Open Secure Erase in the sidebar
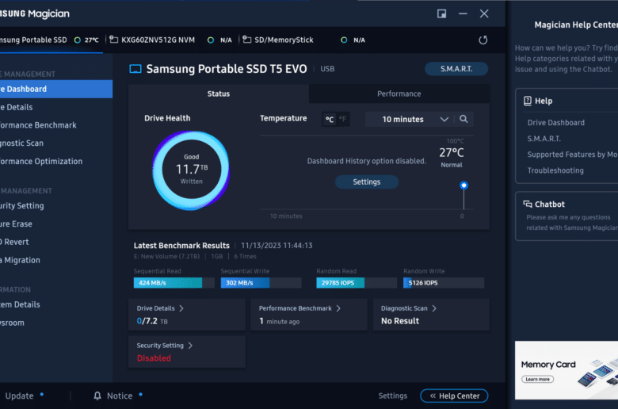The image size is (618, 409). click(56, 224)
